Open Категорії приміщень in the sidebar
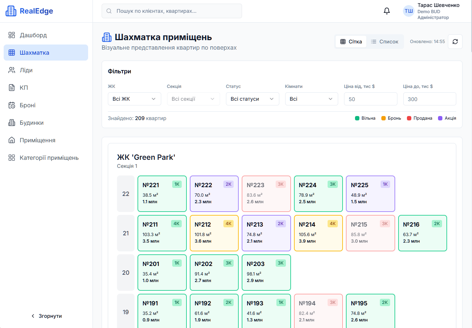This screenshot has width=472, height=328. click(x=49, y=158)
